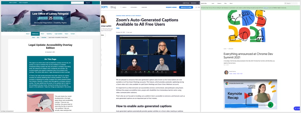Click the author avatar on web.dev article
Screen dimensions: 301x113
coord(226,73)
